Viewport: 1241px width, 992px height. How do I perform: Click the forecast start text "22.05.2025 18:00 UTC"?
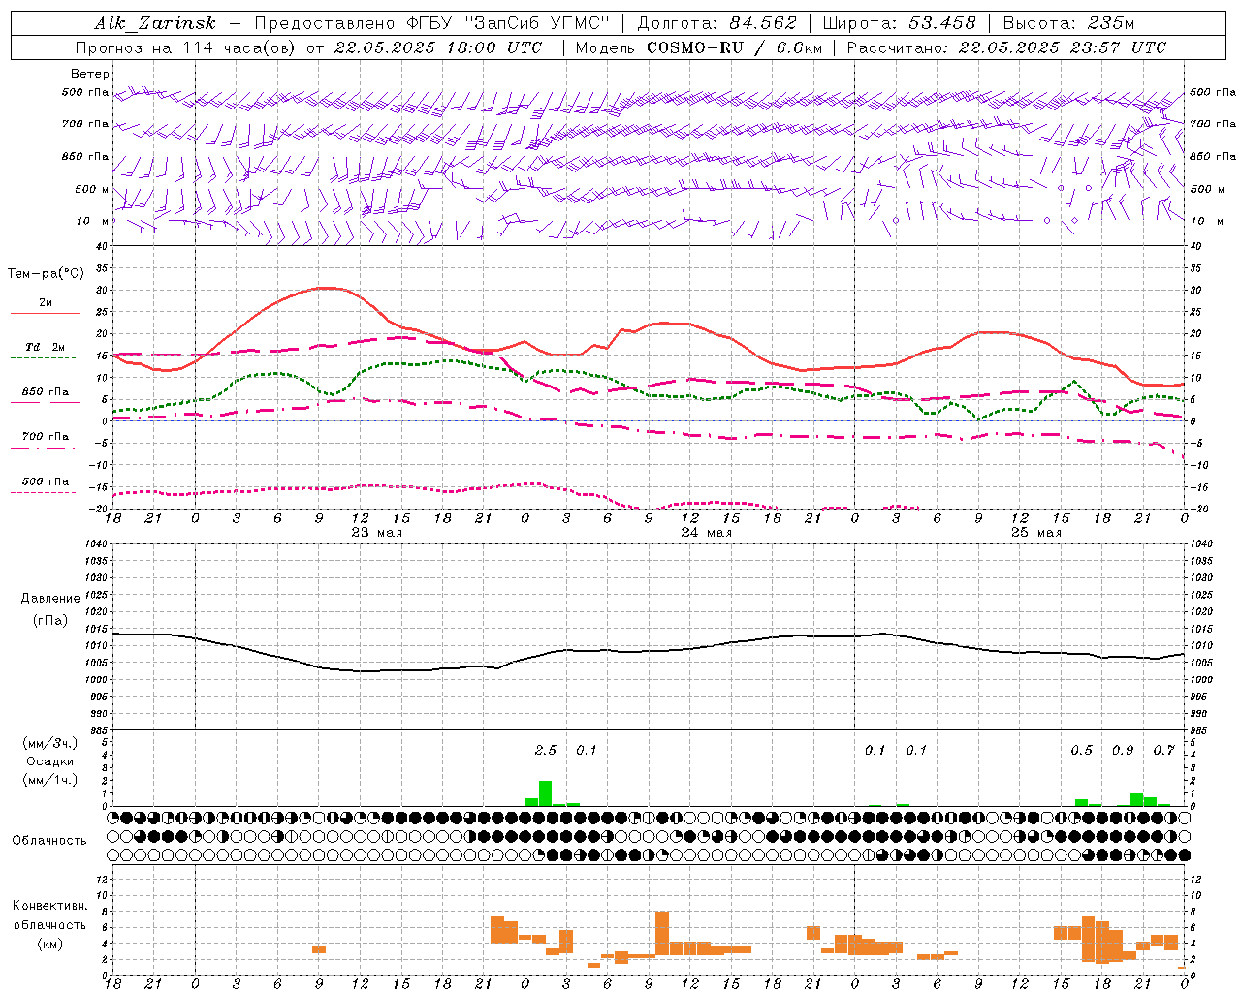point(437,47)
